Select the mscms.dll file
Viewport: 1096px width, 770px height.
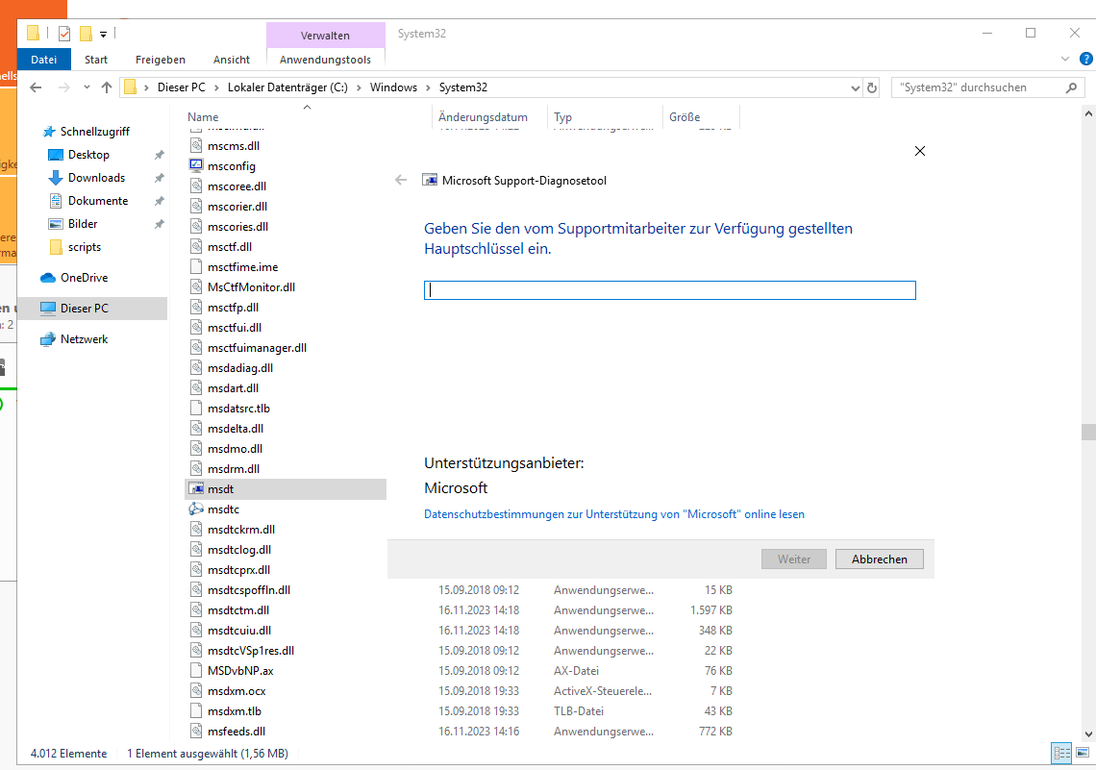234,146
